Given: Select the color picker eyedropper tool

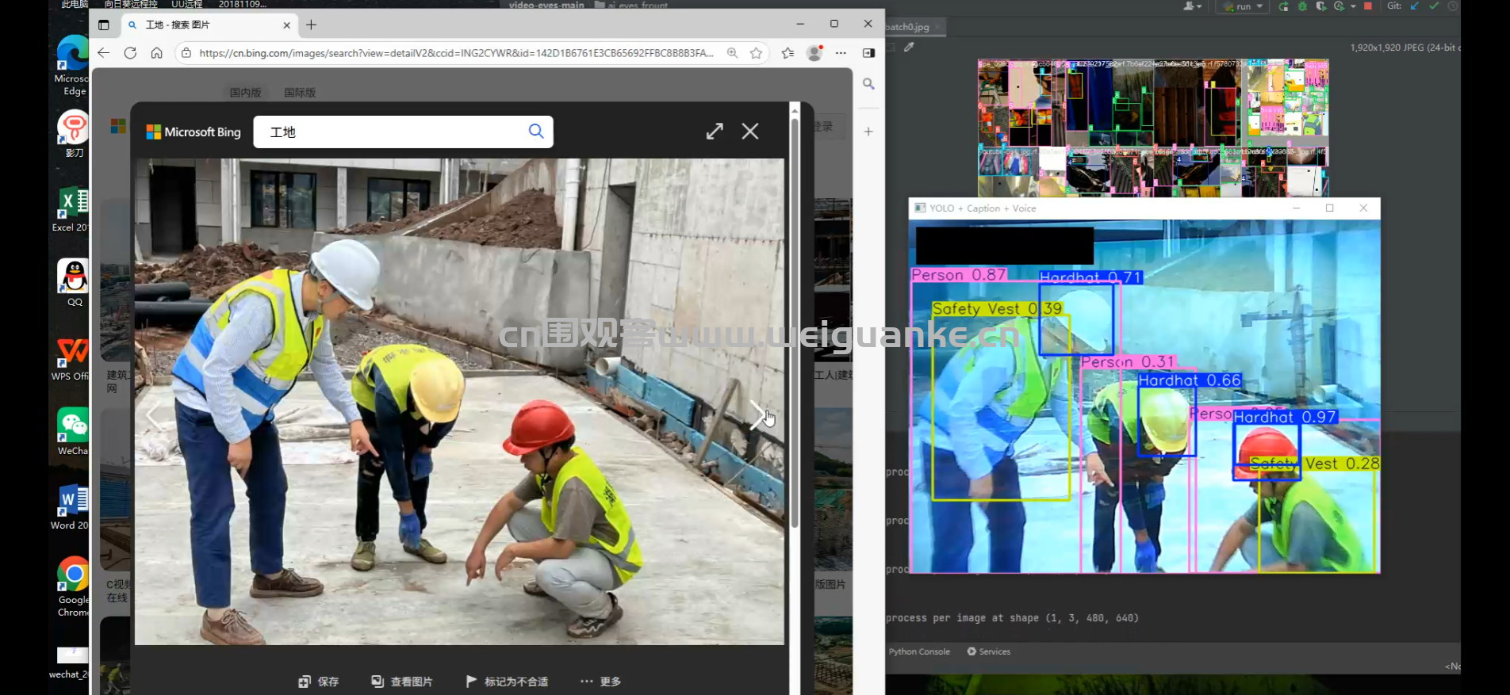Looking at the screenshot, I should pos(909,48).
